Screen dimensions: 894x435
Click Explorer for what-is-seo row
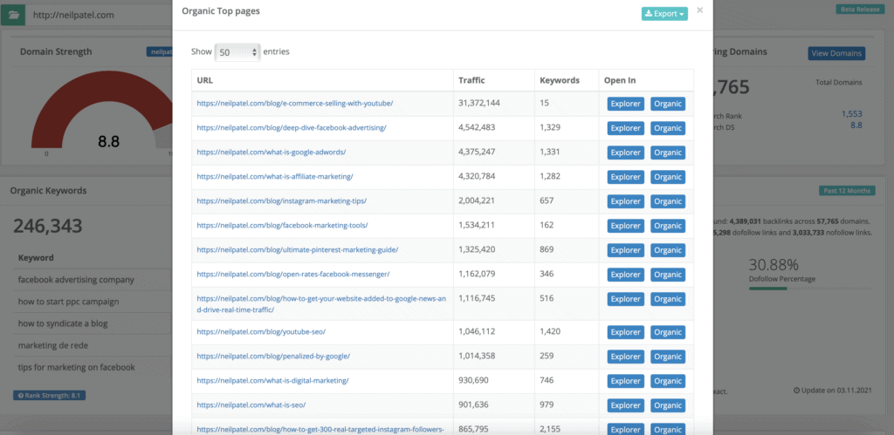(625, 405)
